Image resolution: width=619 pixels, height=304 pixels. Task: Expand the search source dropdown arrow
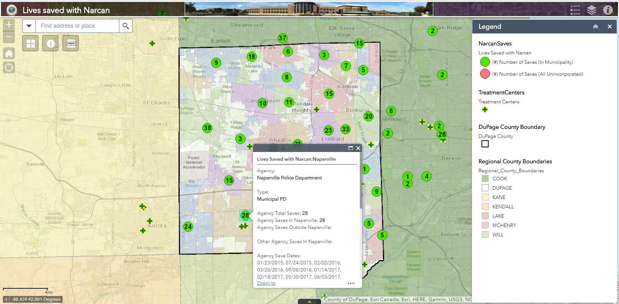pyautogui.click(x=29, y=26)
